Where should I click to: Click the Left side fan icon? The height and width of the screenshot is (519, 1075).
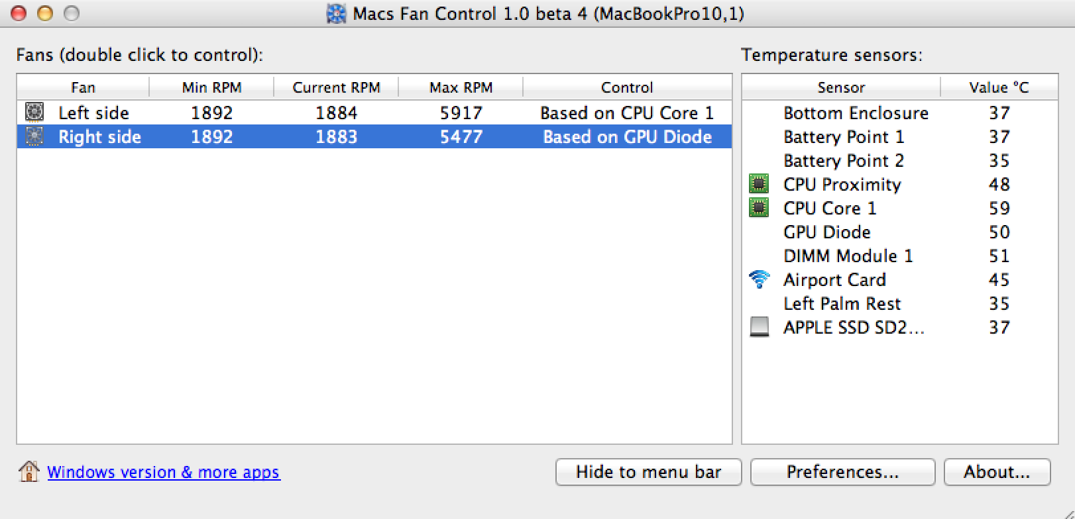(34, 112)
